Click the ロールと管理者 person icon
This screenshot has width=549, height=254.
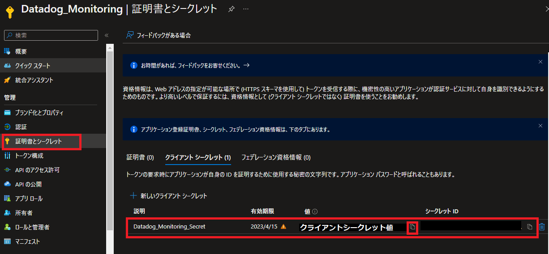click(7, 227)
